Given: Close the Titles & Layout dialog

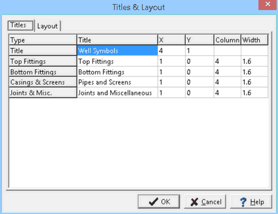Looking at the screenshot, I should pyautogui.click(x=267, y=4).
